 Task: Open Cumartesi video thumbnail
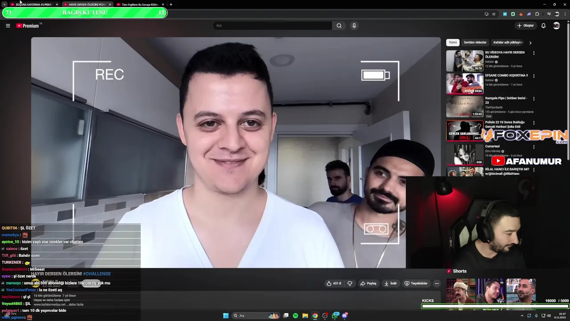pyautogui.click(x=465, y=154)
